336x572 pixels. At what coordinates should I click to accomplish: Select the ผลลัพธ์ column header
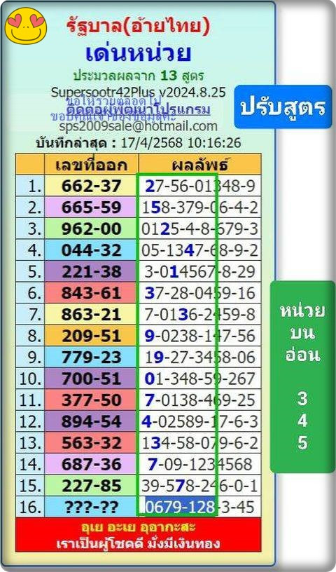click(x=199, y=165)
